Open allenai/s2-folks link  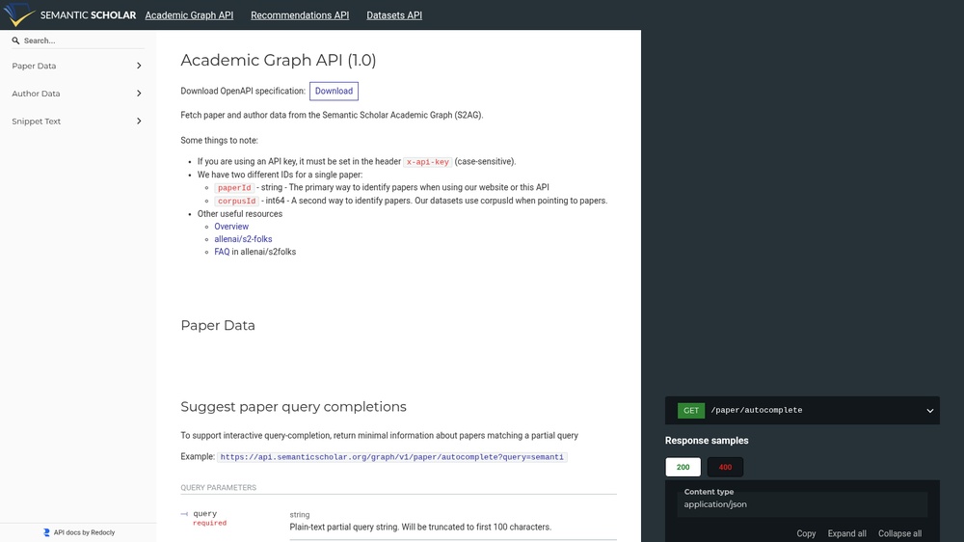tap(243, 239)
